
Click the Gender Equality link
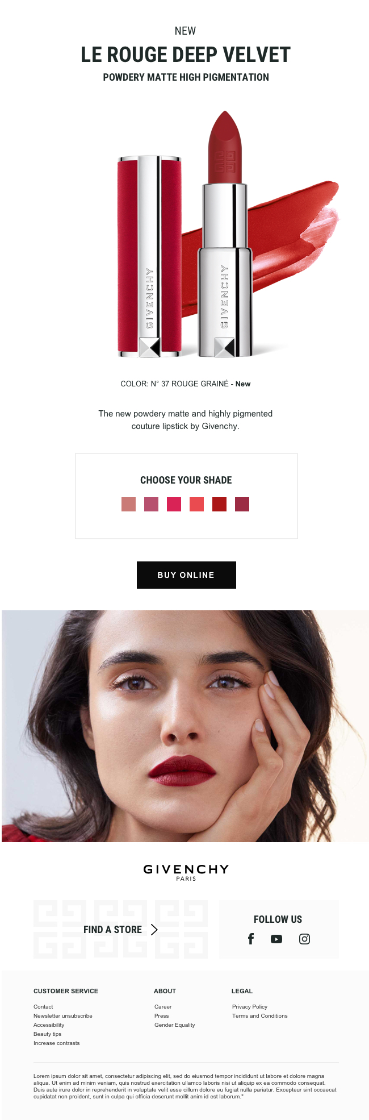175,1025
